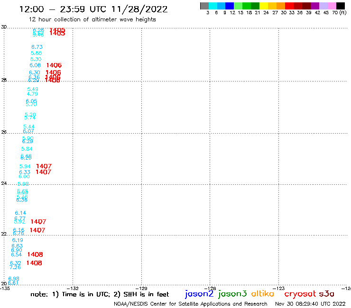Viewport: 351px width, 308px height.
Task: Click the -126 longitude axis label
Action: click(210, 288)
